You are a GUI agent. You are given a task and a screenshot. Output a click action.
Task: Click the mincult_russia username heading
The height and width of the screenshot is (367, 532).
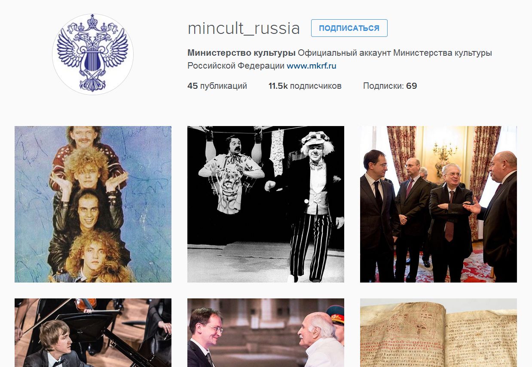pos(244,28)
